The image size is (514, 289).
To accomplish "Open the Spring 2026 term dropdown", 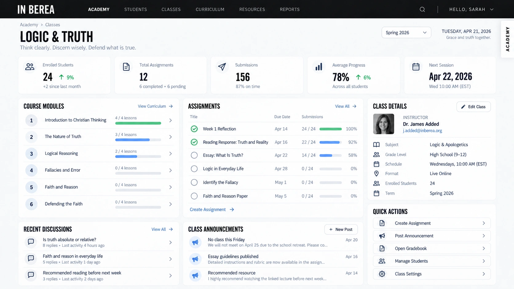I will click(x=406, y=33).
